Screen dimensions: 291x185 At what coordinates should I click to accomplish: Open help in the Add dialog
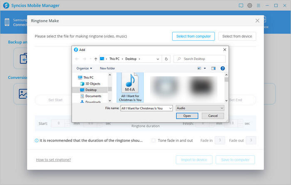[x=222, y=68]
